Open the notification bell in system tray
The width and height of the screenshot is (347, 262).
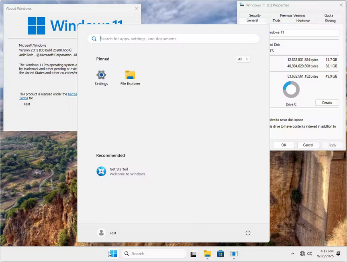pyautogui.click(x=339, y=254)
